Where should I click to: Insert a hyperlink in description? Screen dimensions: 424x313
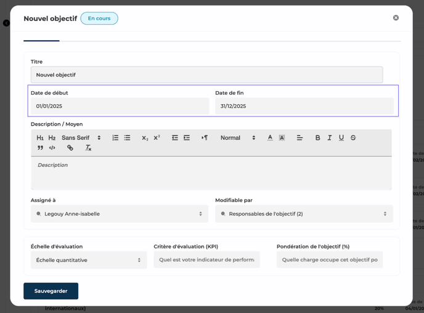click(x=70, y=148)
